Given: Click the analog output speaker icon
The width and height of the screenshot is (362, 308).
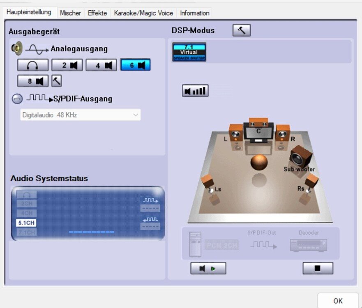Looking at the screenshot, I should (x=17, y=48).
